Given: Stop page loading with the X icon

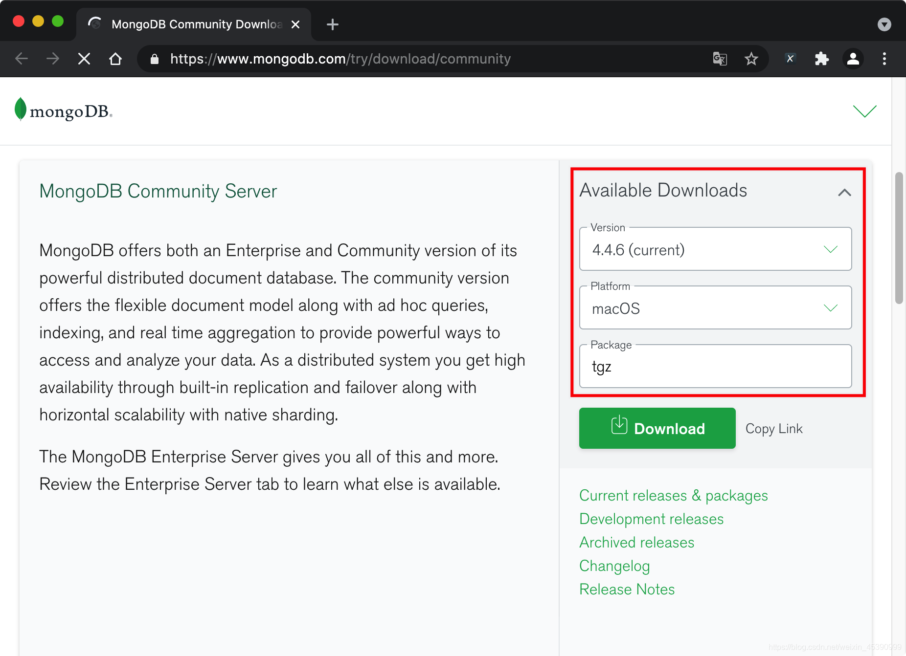Looking at the screenshot, I should pyautogui.click(x=84, y=59).
